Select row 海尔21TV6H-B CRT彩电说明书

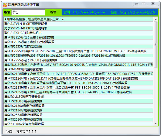tap(78, 24)
